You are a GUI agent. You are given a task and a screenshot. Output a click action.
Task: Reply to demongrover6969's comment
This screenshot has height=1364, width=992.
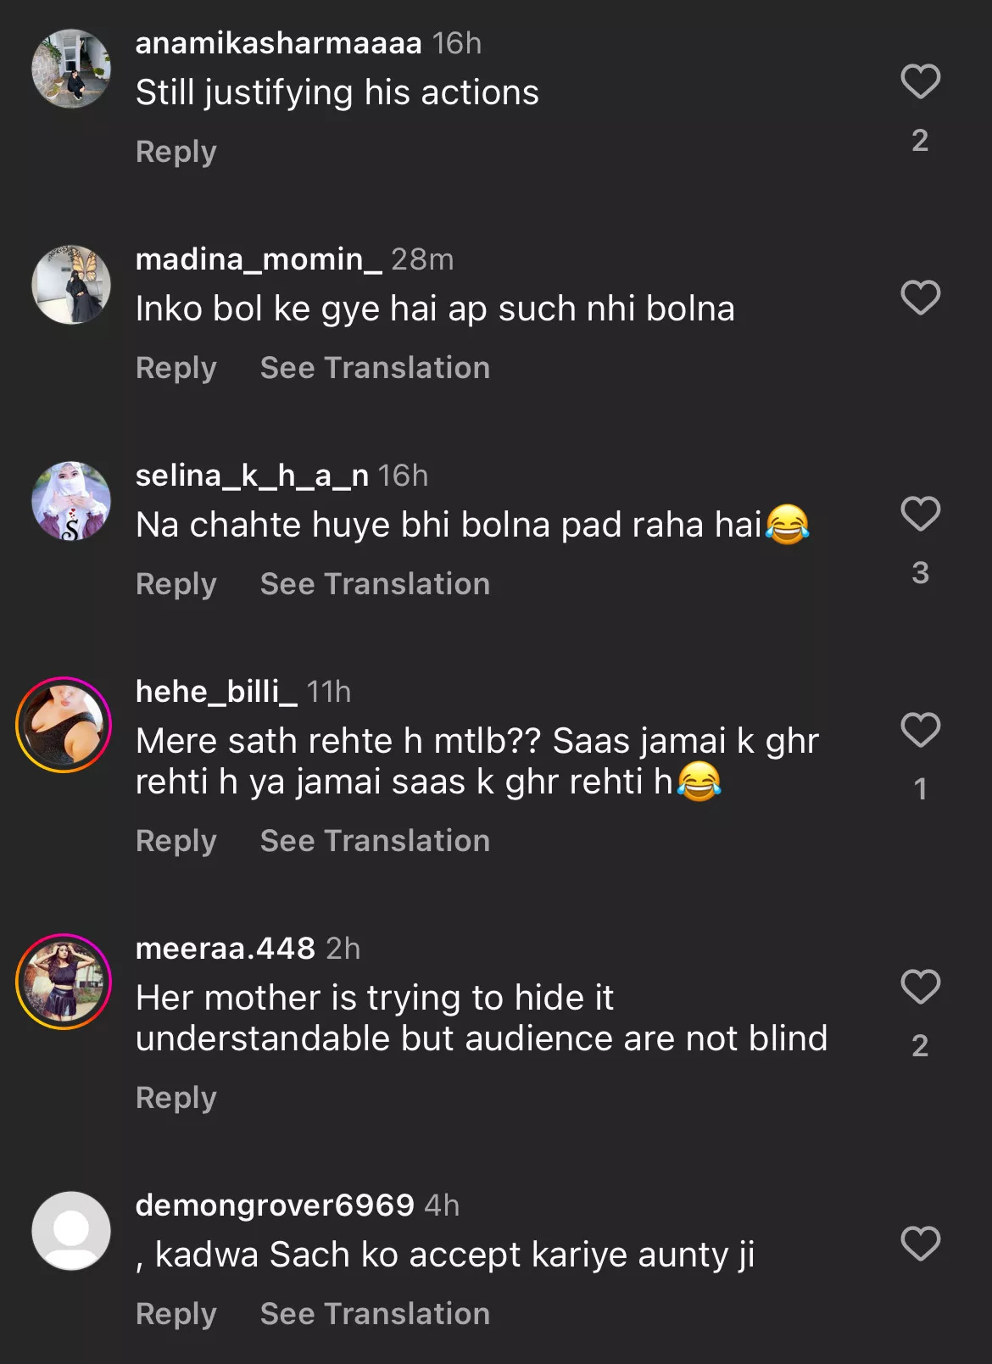tap(176, 1314)
